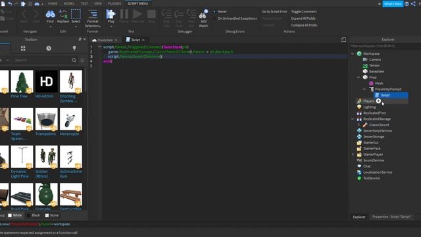Open the PLUGINS ribbon tab
This screenshot has height=237, width=421.
click(114, 3)
